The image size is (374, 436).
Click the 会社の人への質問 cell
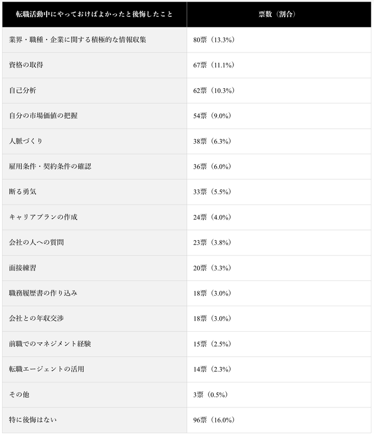click(x=94, y=242)
